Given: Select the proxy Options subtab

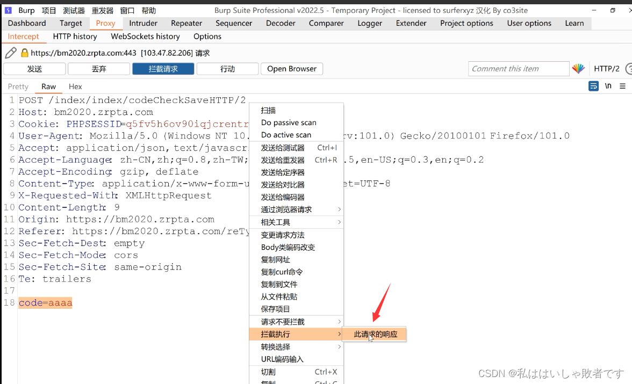Looking at the screenshot, I should click(207, 37).
